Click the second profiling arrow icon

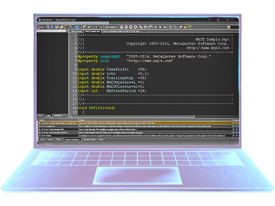coord(160,27)
